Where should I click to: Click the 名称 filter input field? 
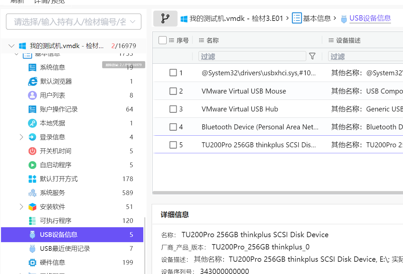252,56
